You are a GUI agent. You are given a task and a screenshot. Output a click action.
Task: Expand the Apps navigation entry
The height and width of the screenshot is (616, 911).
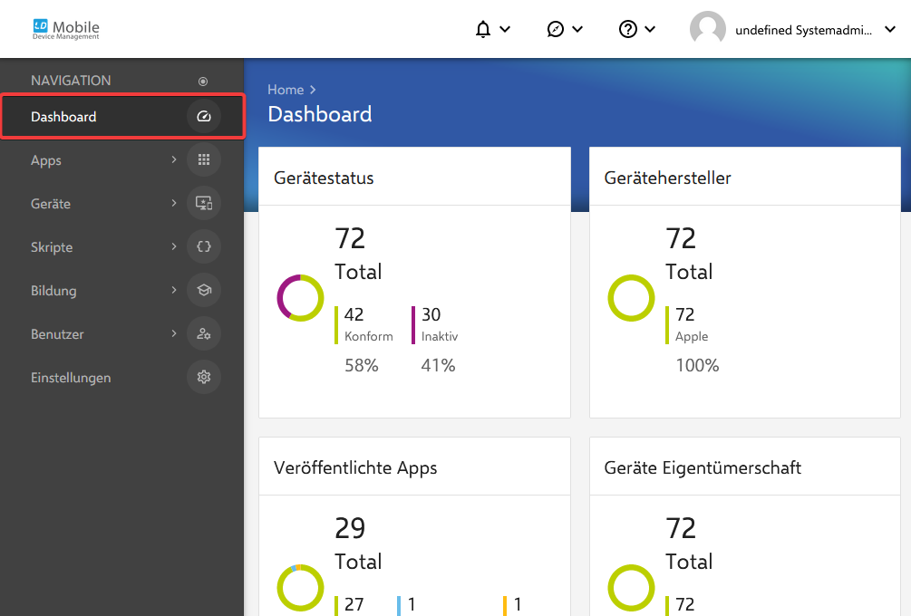pyautogui.click(x=173, y=159)
